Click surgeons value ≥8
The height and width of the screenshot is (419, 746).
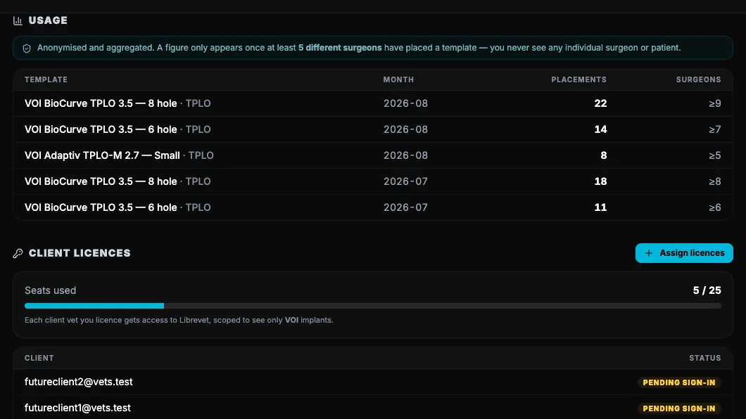click(714, 181)
